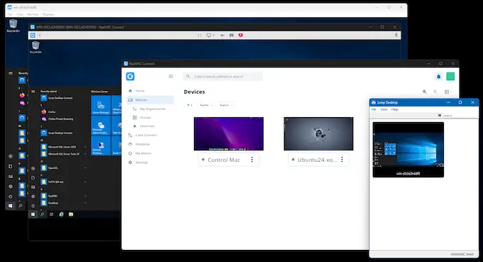Open Code Connect in the sidebar
The height and width of the screenshot is (262, 483).
pyautogui.click(x=143, y=135)
